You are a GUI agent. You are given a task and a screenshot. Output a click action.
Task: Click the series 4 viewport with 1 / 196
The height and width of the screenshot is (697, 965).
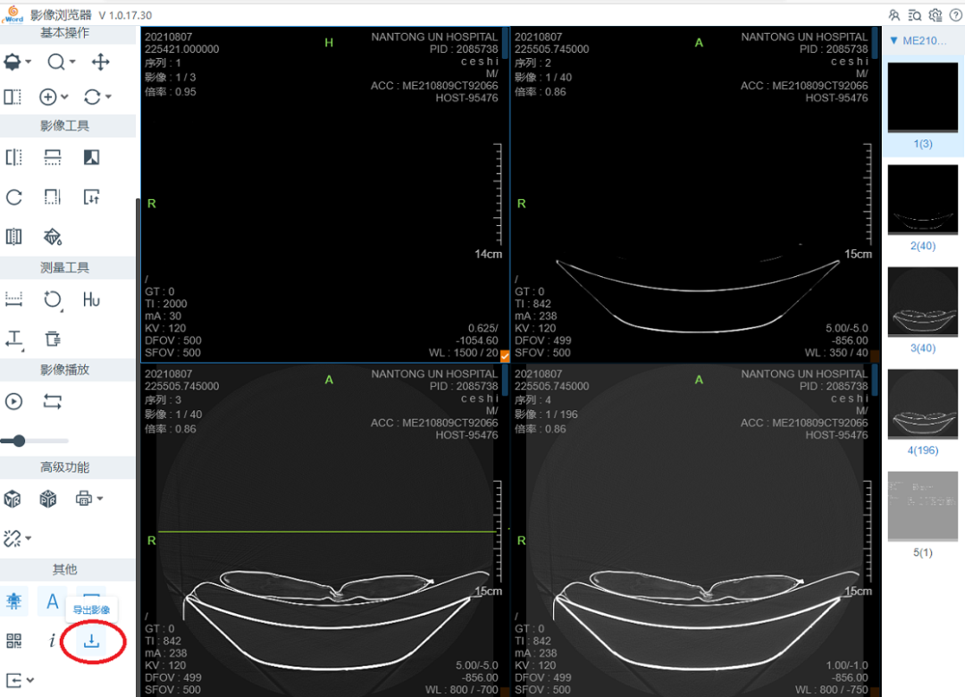(695, 530)
